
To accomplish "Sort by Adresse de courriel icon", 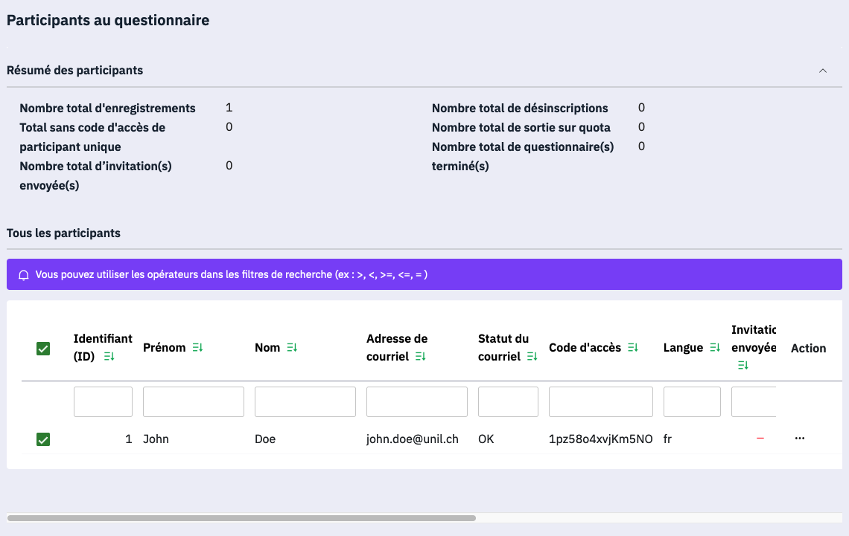I will point(420,357).
